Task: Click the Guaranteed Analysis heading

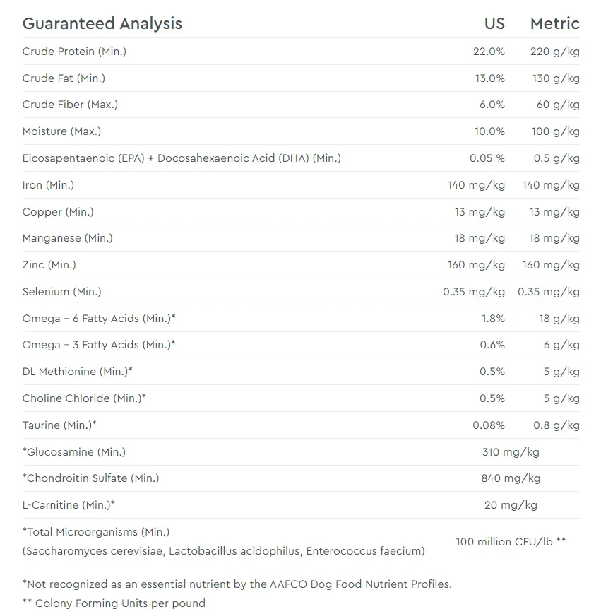Action: 102,23
